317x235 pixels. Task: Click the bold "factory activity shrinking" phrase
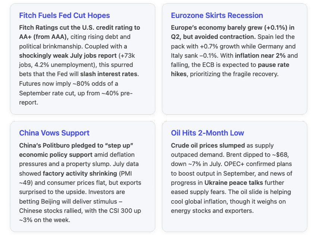pos(72,173)
